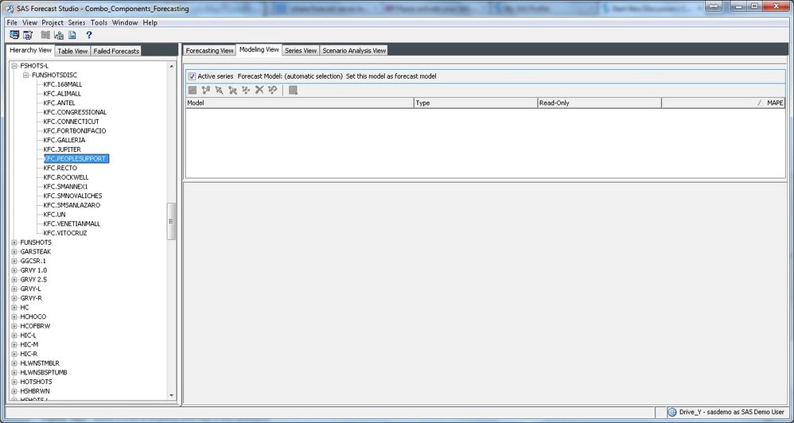This screenshot has width=794, height=423.
Task: Click the hierarchy scrollbar up arrow
Action: click(171, 66)
